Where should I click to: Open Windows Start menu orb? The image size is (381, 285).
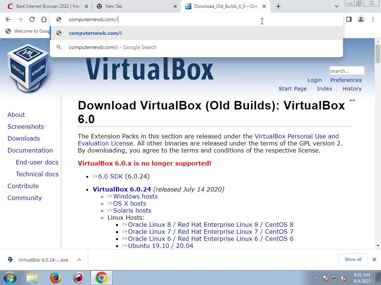click(x=10, y=278)
